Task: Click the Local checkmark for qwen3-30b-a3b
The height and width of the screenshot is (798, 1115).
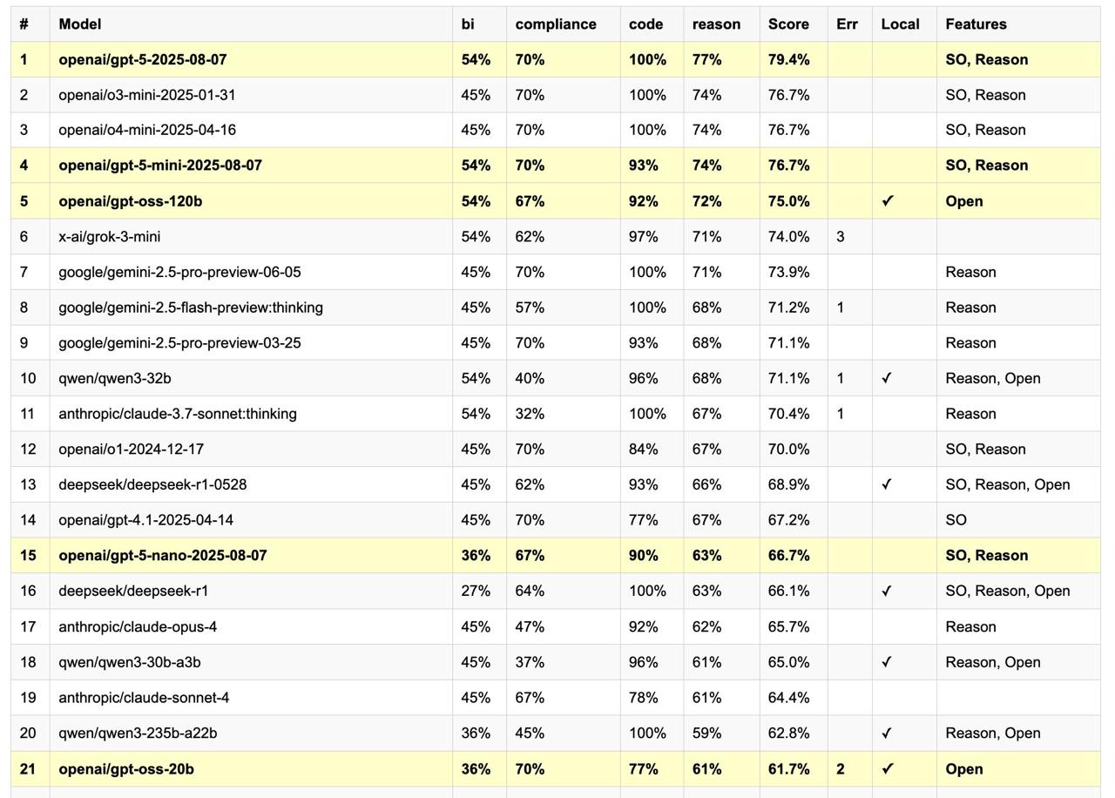Action: (887, 662)
